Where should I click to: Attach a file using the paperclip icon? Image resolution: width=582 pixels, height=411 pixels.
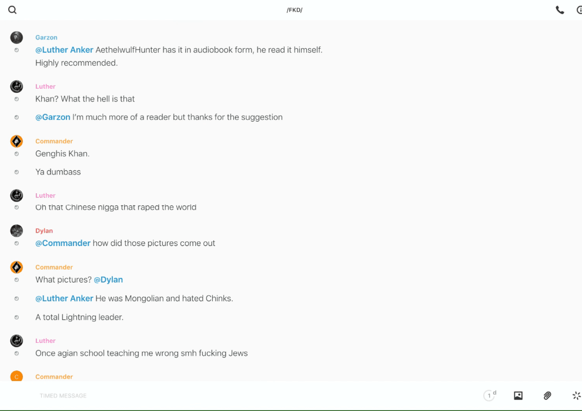[547, 396]
